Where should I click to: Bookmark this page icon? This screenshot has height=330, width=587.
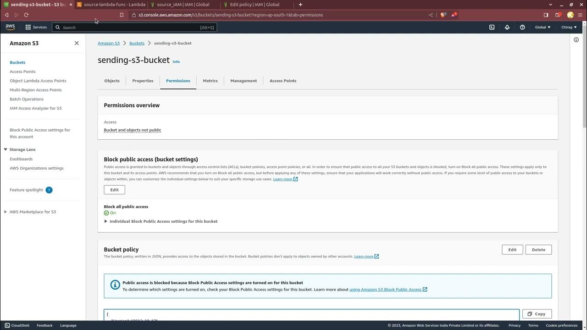tap(122, 15)
